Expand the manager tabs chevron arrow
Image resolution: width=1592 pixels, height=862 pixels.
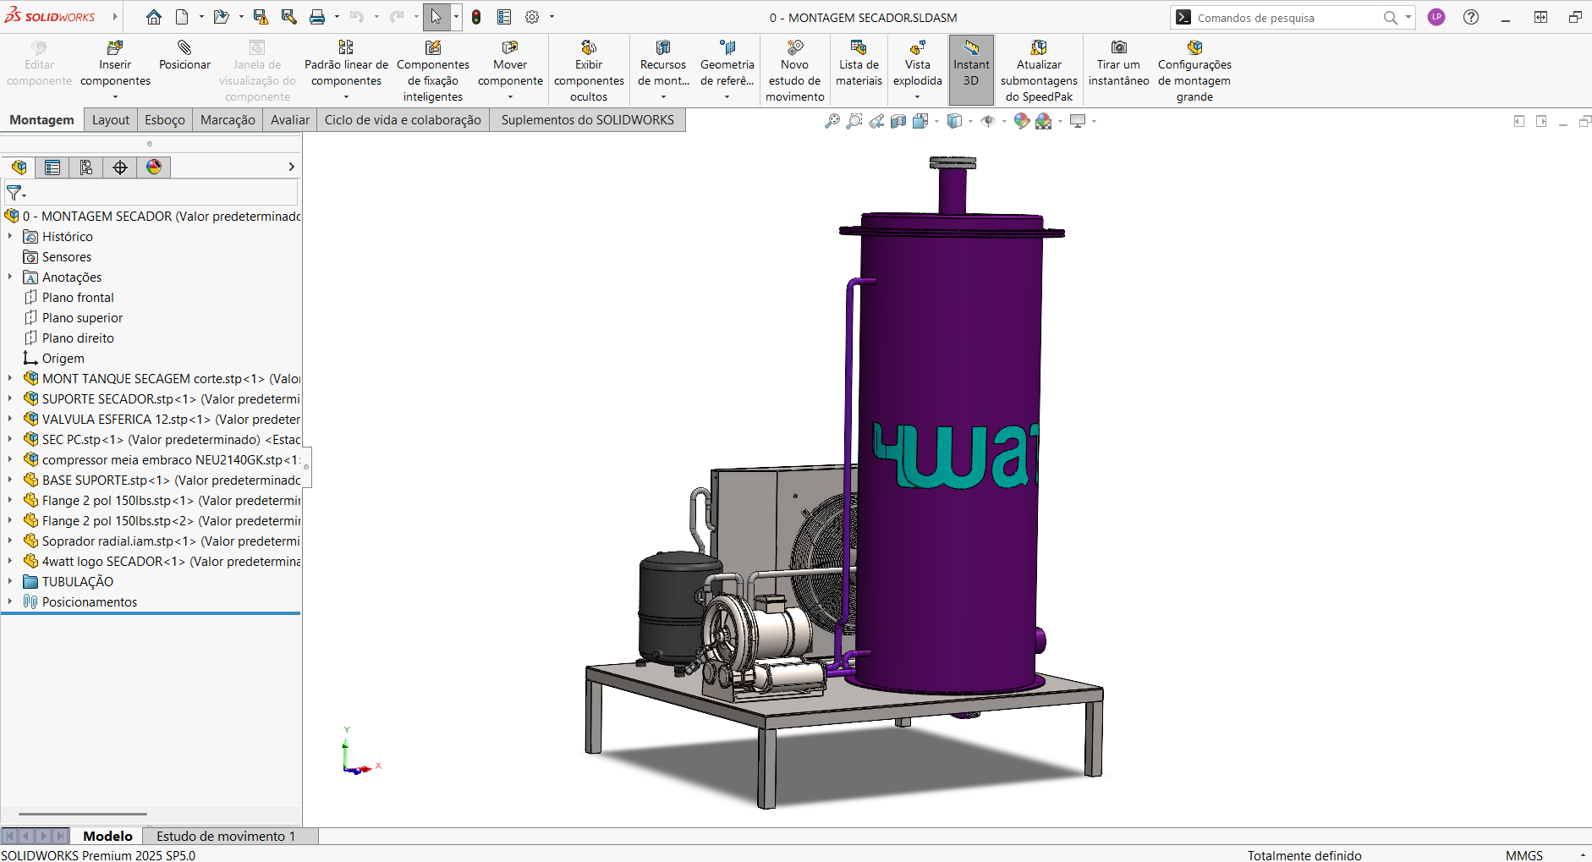tap(291, 167)
